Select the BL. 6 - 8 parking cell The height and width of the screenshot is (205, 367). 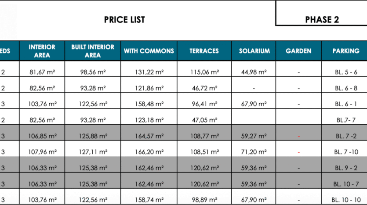(345, 85)
